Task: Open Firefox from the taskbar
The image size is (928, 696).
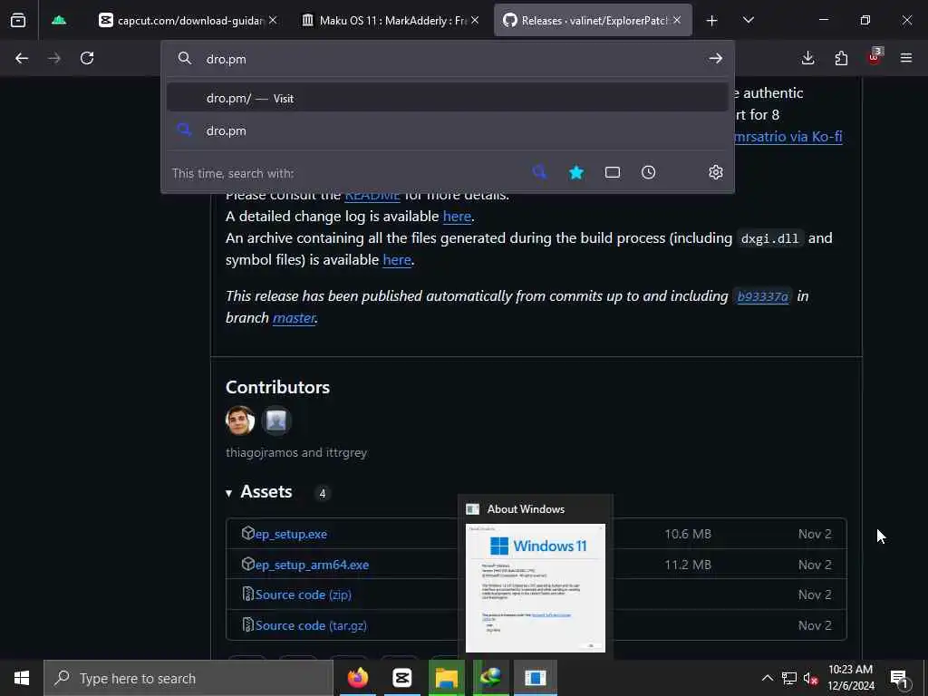Action: coord(357,678)
